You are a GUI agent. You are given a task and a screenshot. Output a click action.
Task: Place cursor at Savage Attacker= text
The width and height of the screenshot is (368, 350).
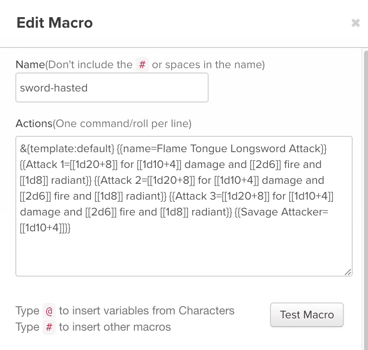285,212
